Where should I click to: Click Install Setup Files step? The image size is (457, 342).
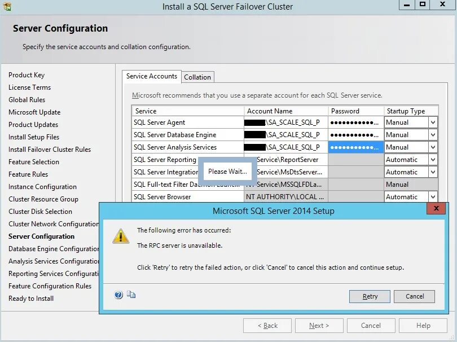(x=34, y=137)
